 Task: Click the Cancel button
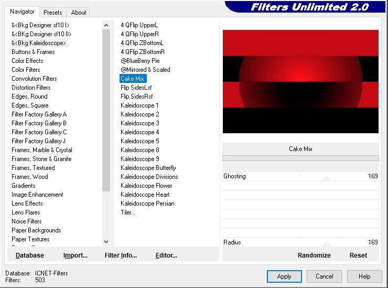(324, 276)
